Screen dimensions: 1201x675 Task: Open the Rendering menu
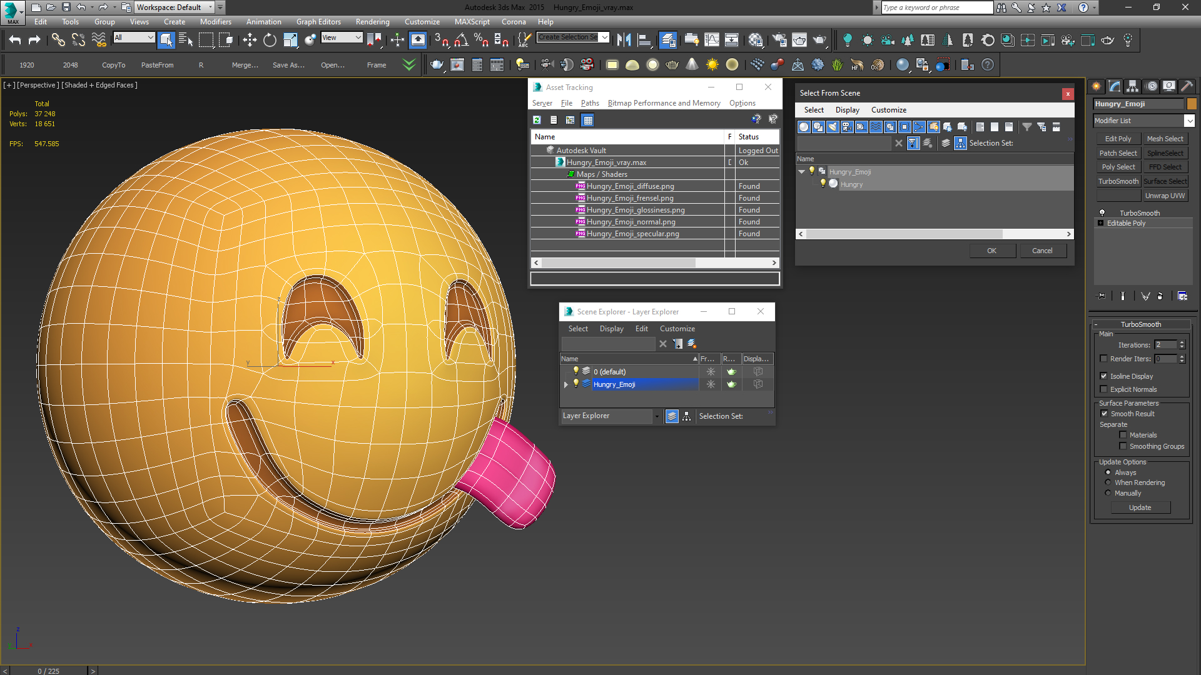coord(372,22)
